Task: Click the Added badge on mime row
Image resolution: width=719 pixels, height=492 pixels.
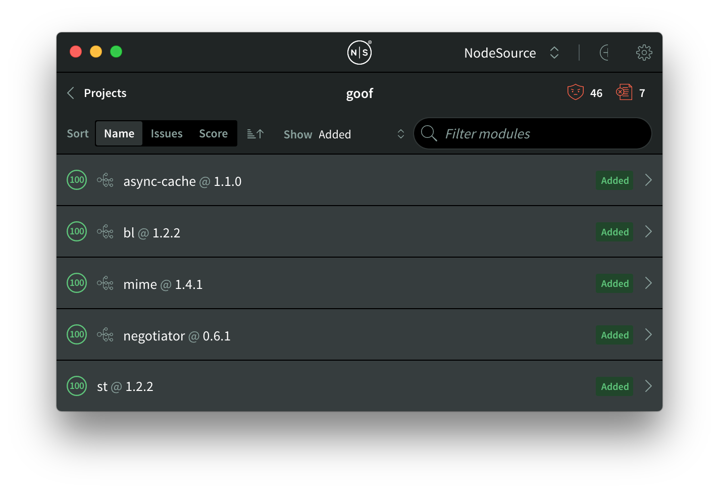Action: 614,283
